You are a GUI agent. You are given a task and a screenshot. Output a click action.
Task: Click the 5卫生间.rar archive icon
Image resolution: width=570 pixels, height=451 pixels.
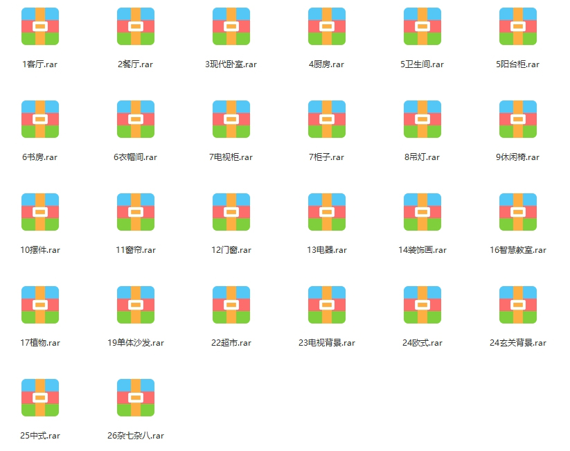coord(422,26)
